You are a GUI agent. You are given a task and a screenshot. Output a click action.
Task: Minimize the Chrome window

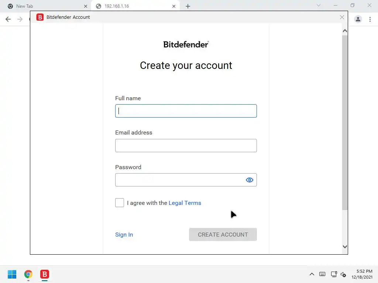click(x=335, y=5)
